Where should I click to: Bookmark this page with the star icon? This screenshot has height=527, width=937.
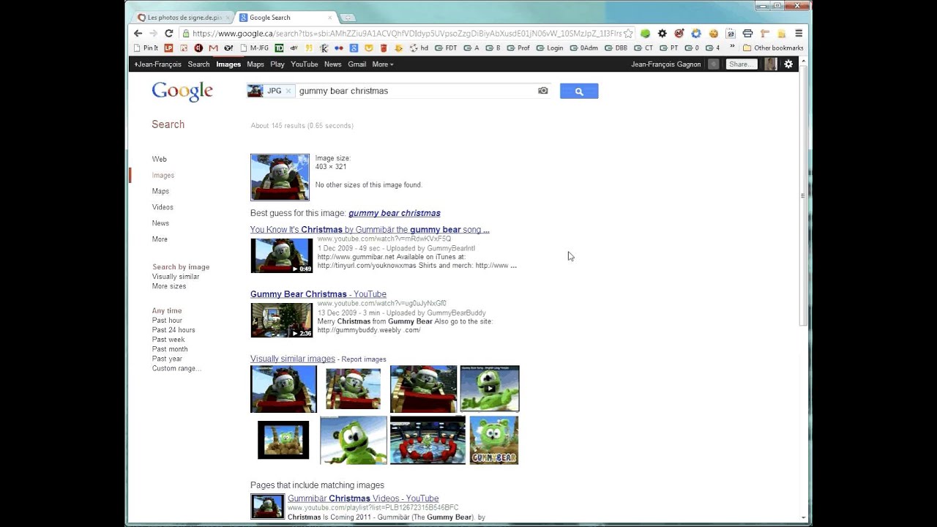click(628, 33)
